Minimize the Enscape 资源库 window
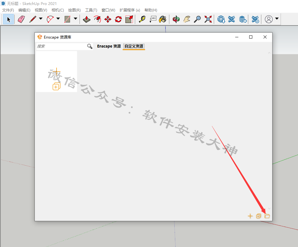The image size is (298, 247). pos(236,37)
